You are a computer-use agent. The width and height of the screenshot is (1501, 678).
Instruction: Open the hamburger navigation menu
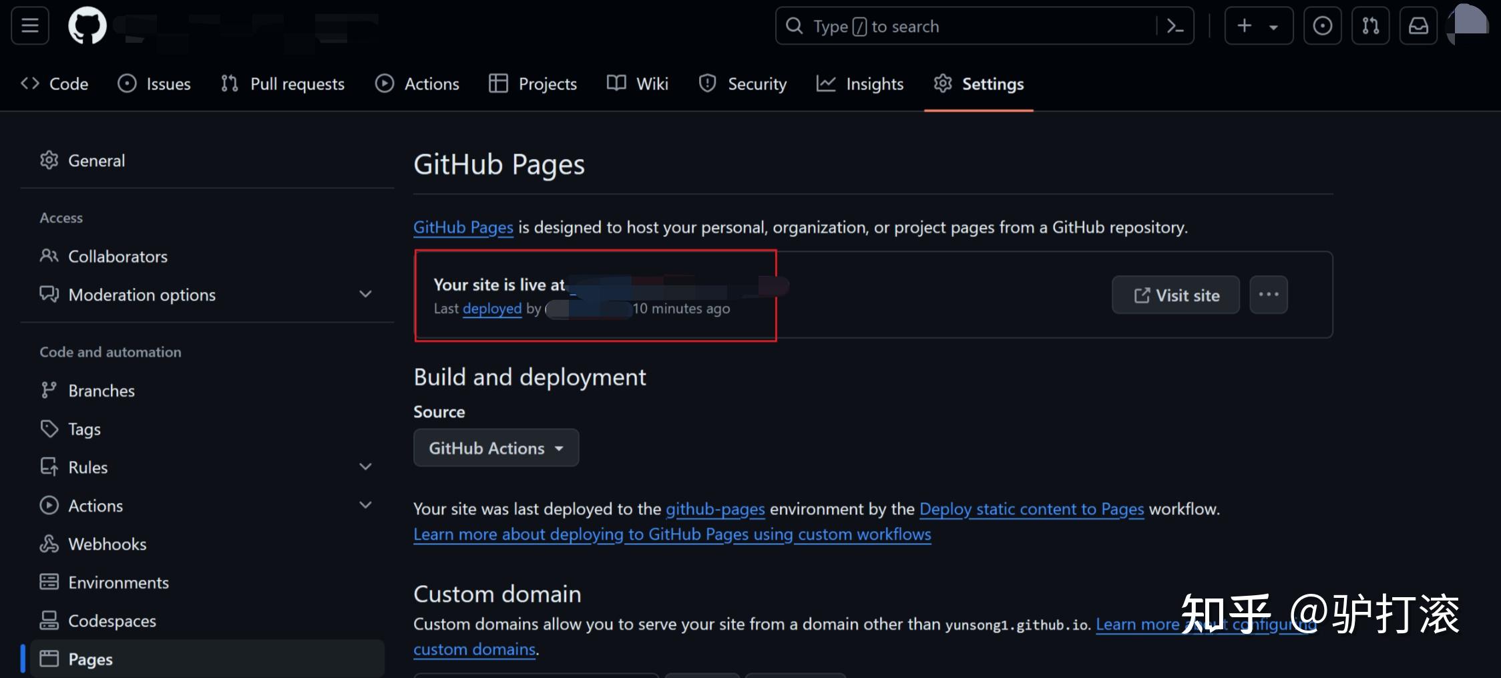point(30,26)
